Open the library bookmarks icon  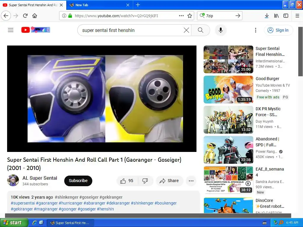276,16
